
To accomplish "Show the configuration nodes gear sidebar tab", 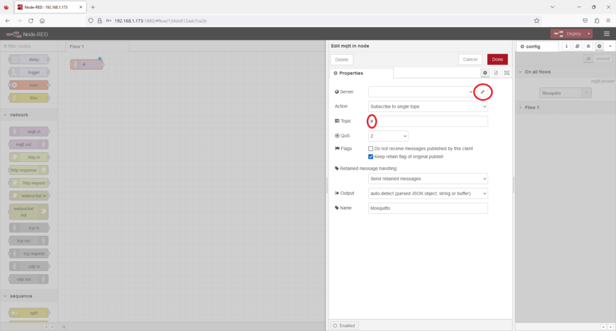I will click(599, 46).
